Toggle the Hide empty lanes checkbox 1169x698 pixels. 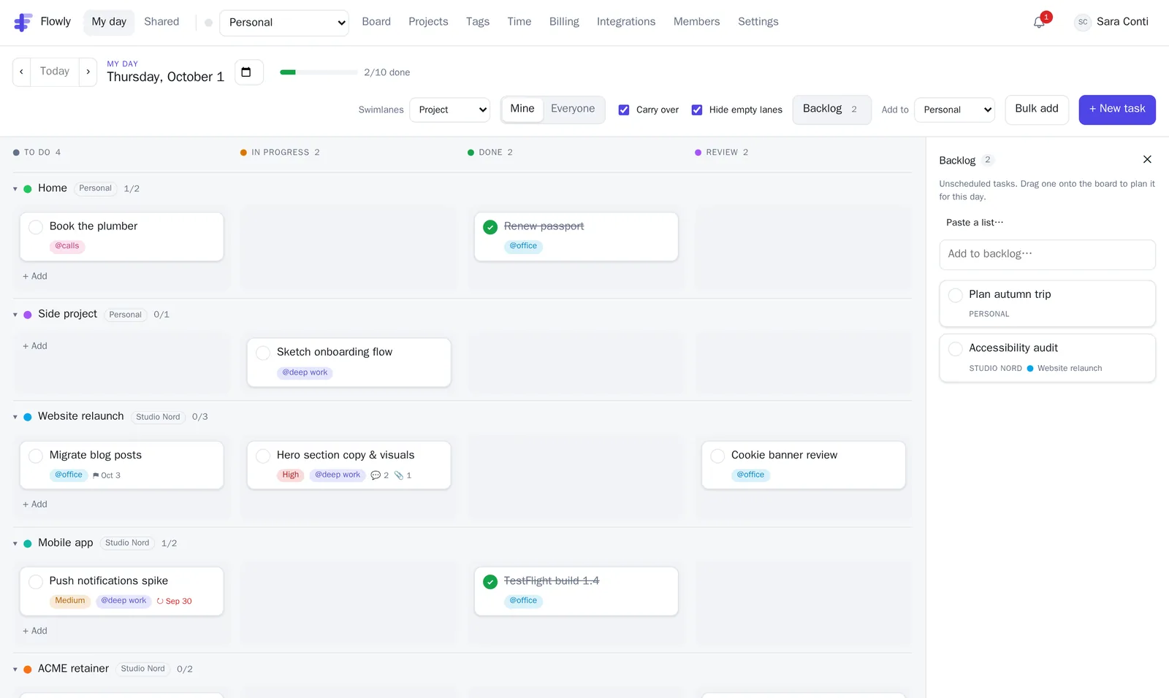[x=697, y=110]
